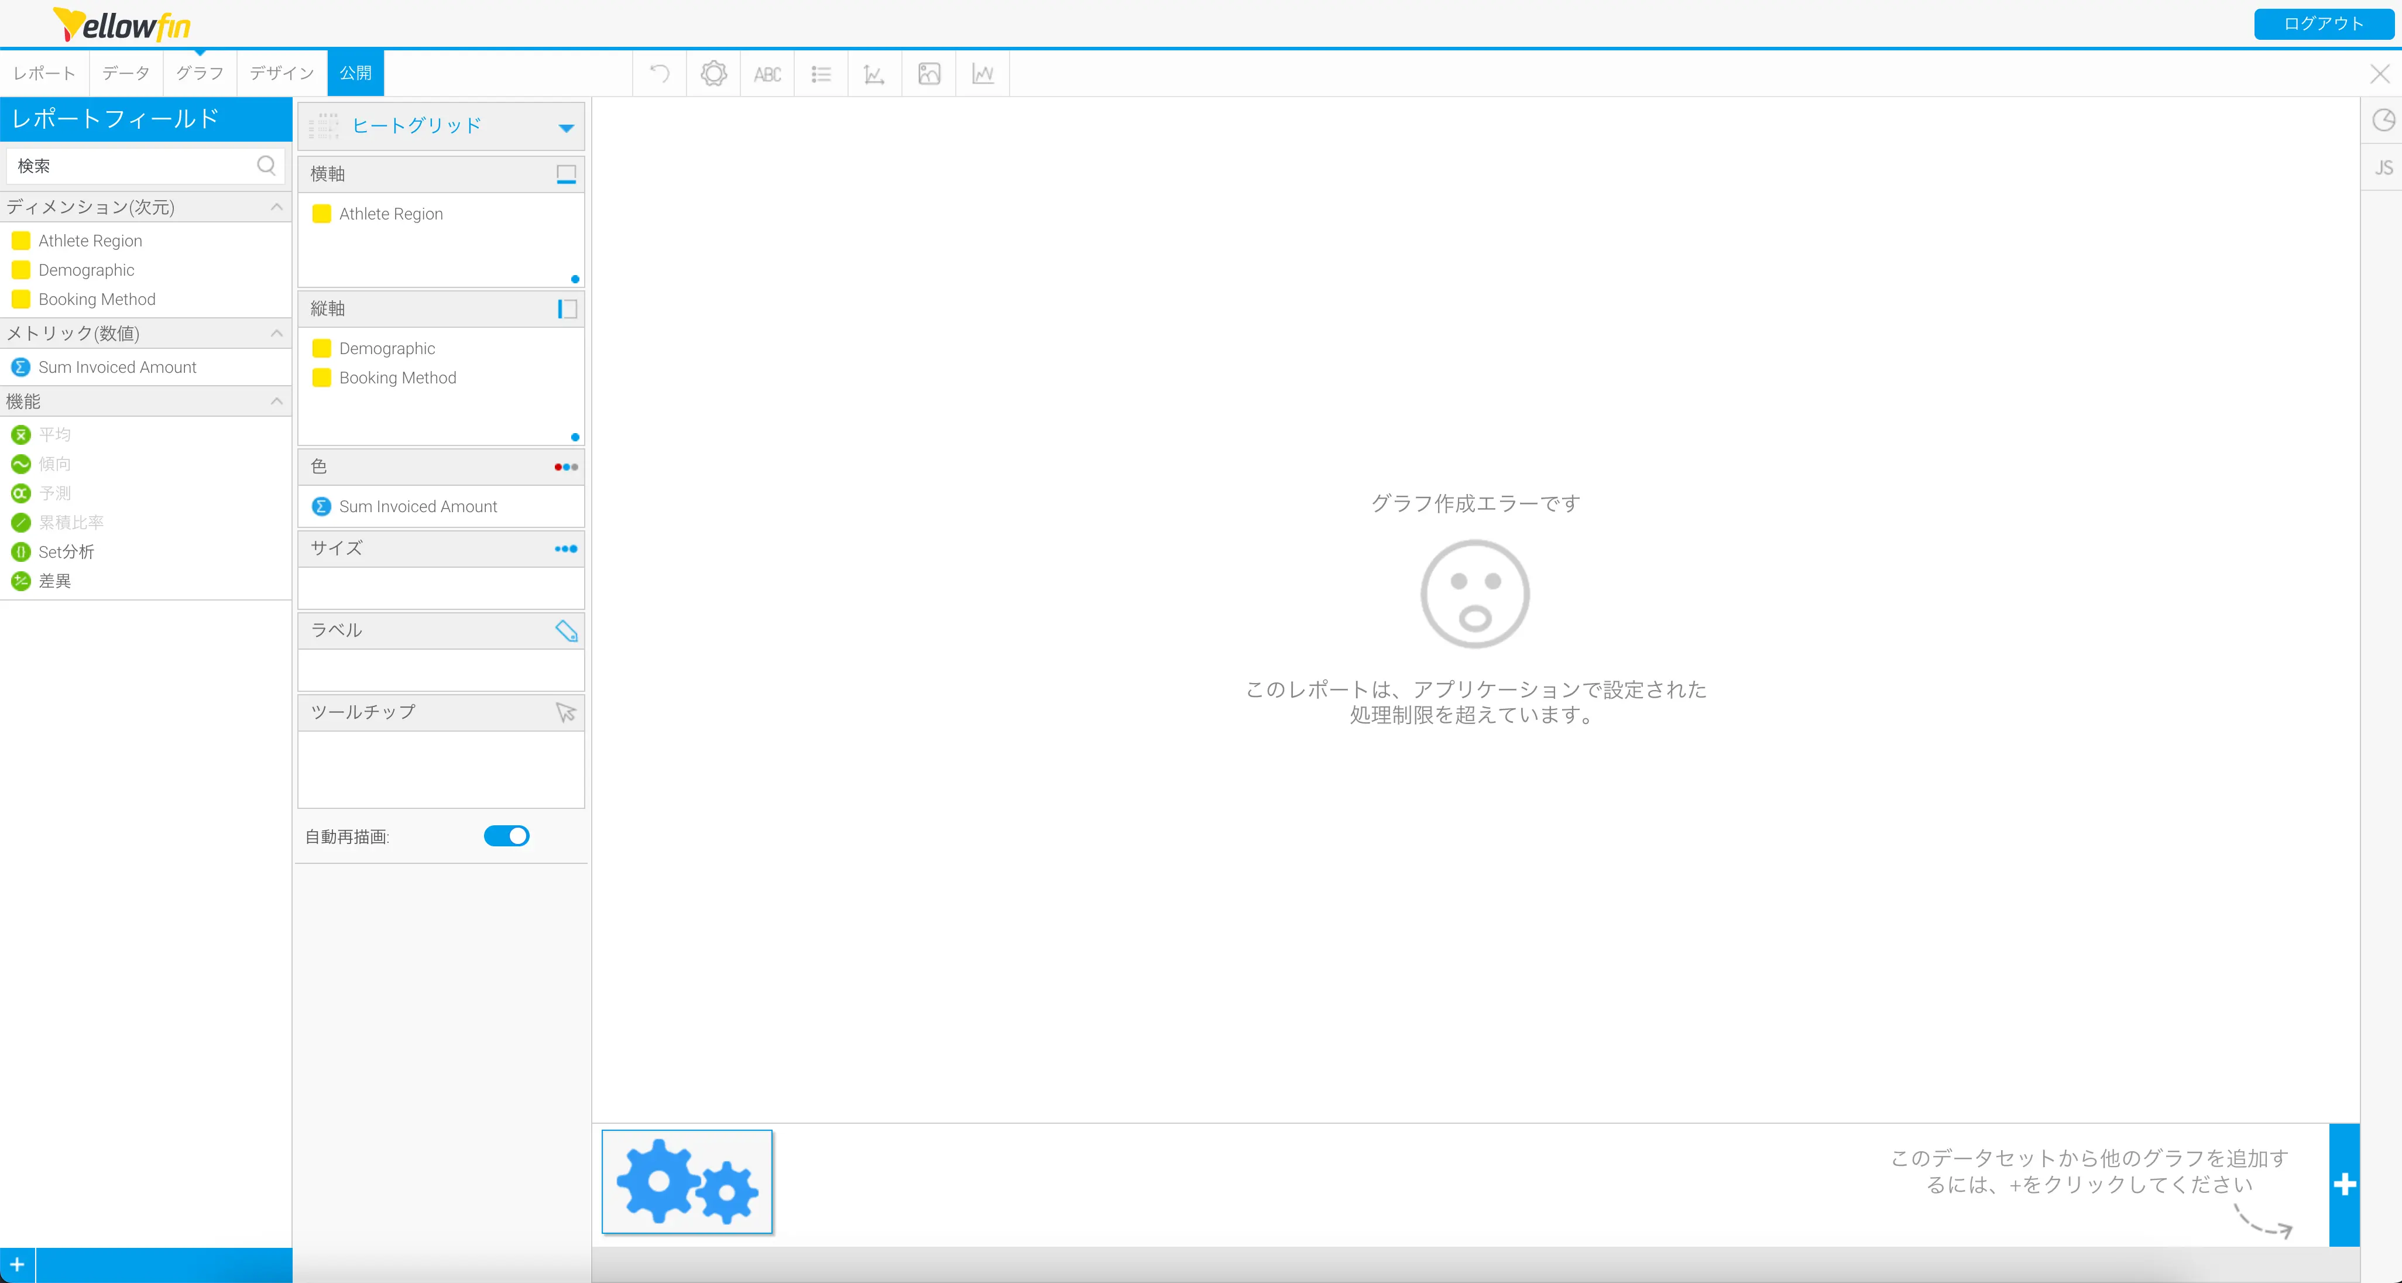Click the 検索 search input field
This screenshot has height=1283, width=2402.
[x=131, y=166]
